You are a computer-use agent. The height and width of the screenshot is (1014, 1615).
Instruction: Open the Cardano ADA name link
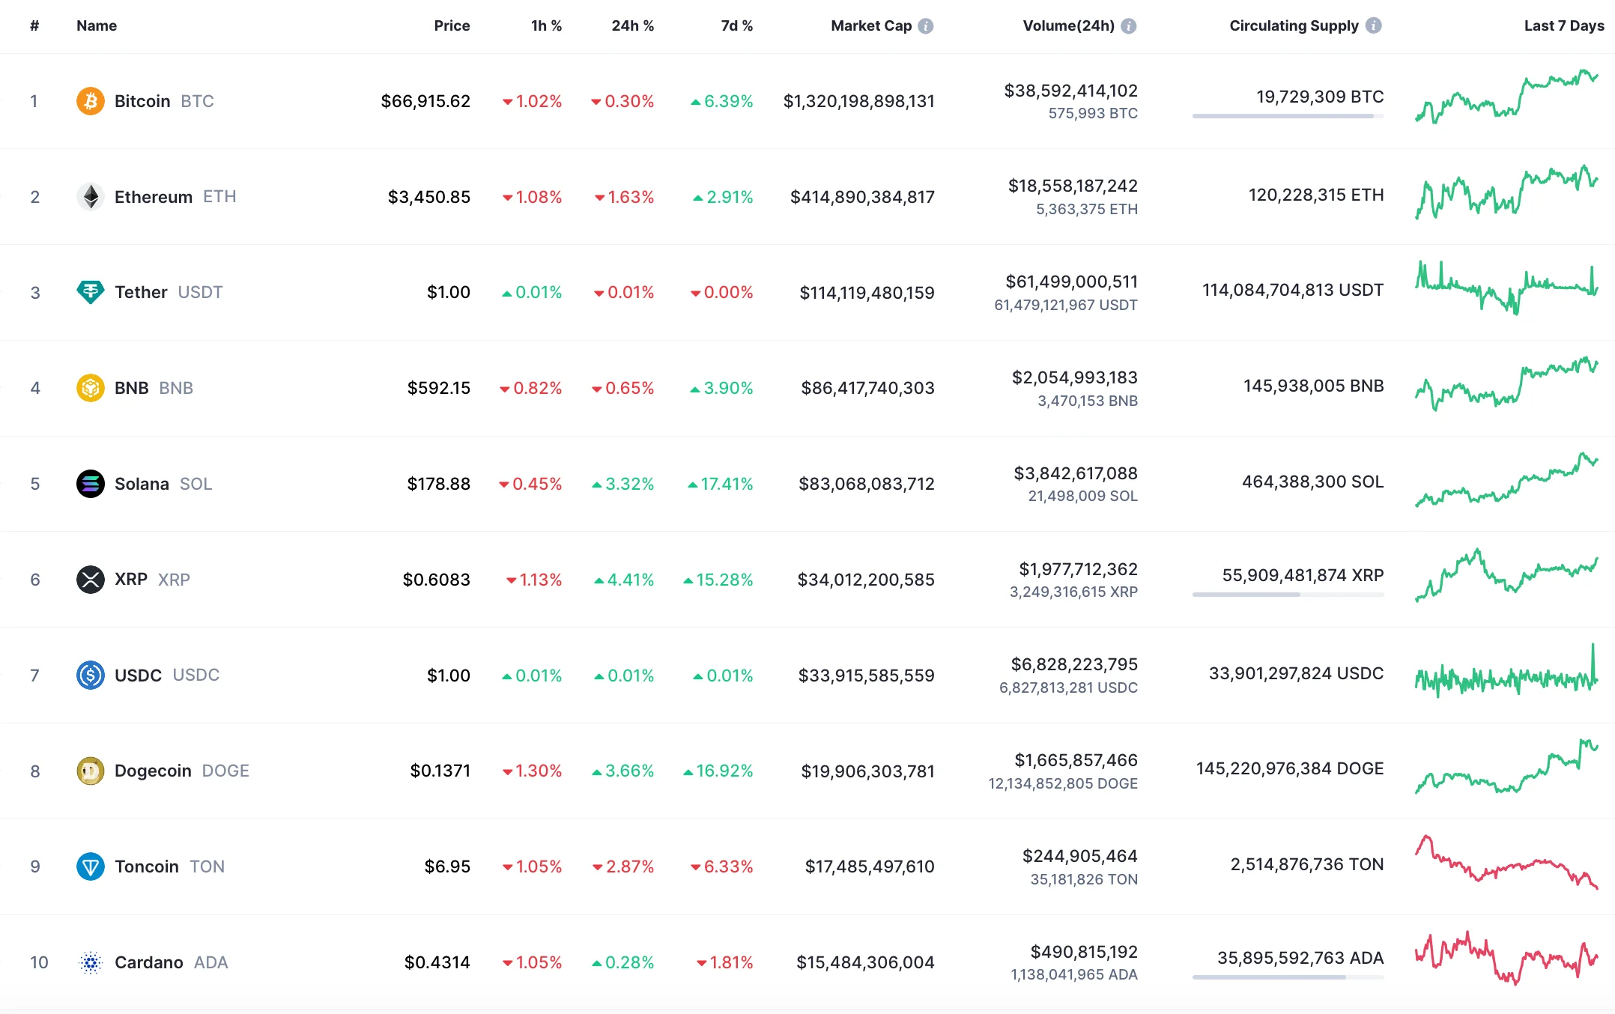[x=149, y=962]
